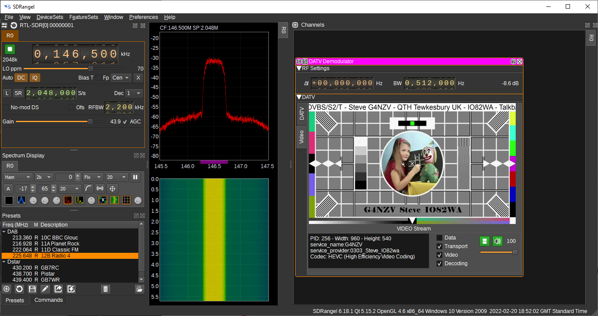Open Fp position Cen dropdown
598x316 pixels.
(x=121, y=78)
